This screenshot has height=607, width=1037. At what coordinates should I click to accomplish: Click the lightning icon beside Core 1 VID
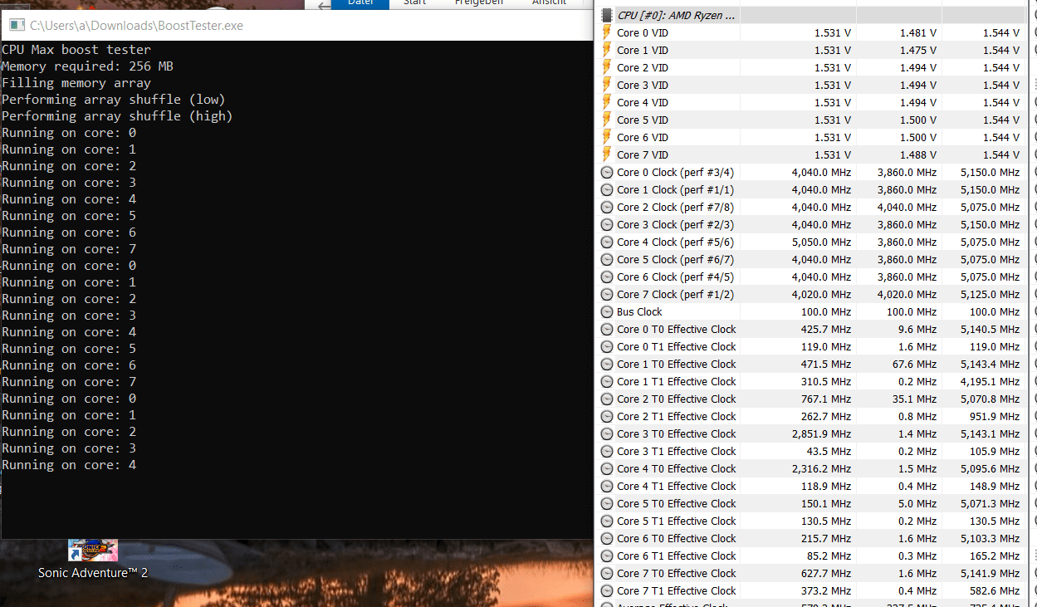(x=608, y=50)
